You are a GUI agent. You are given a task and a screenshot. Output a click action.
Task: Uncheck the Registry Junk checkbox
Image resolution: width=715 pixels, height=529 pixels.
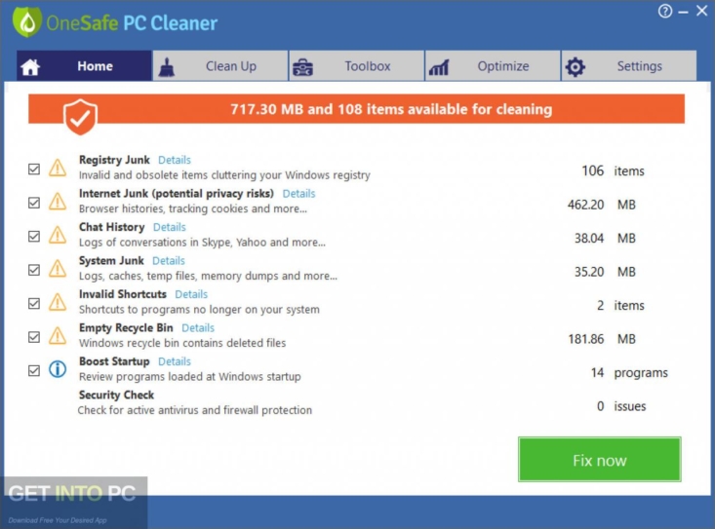34,169
